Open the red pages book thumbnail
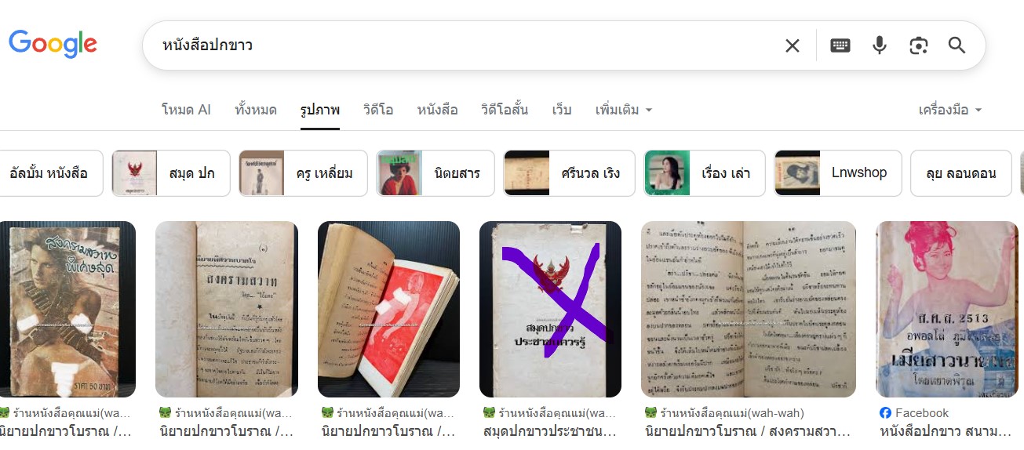Screen dimensions: 1024x450 click(x=388, y=309)
